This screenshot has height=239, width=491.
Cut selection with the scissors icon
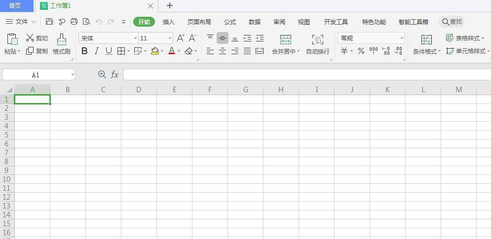[x=30, y=38]
